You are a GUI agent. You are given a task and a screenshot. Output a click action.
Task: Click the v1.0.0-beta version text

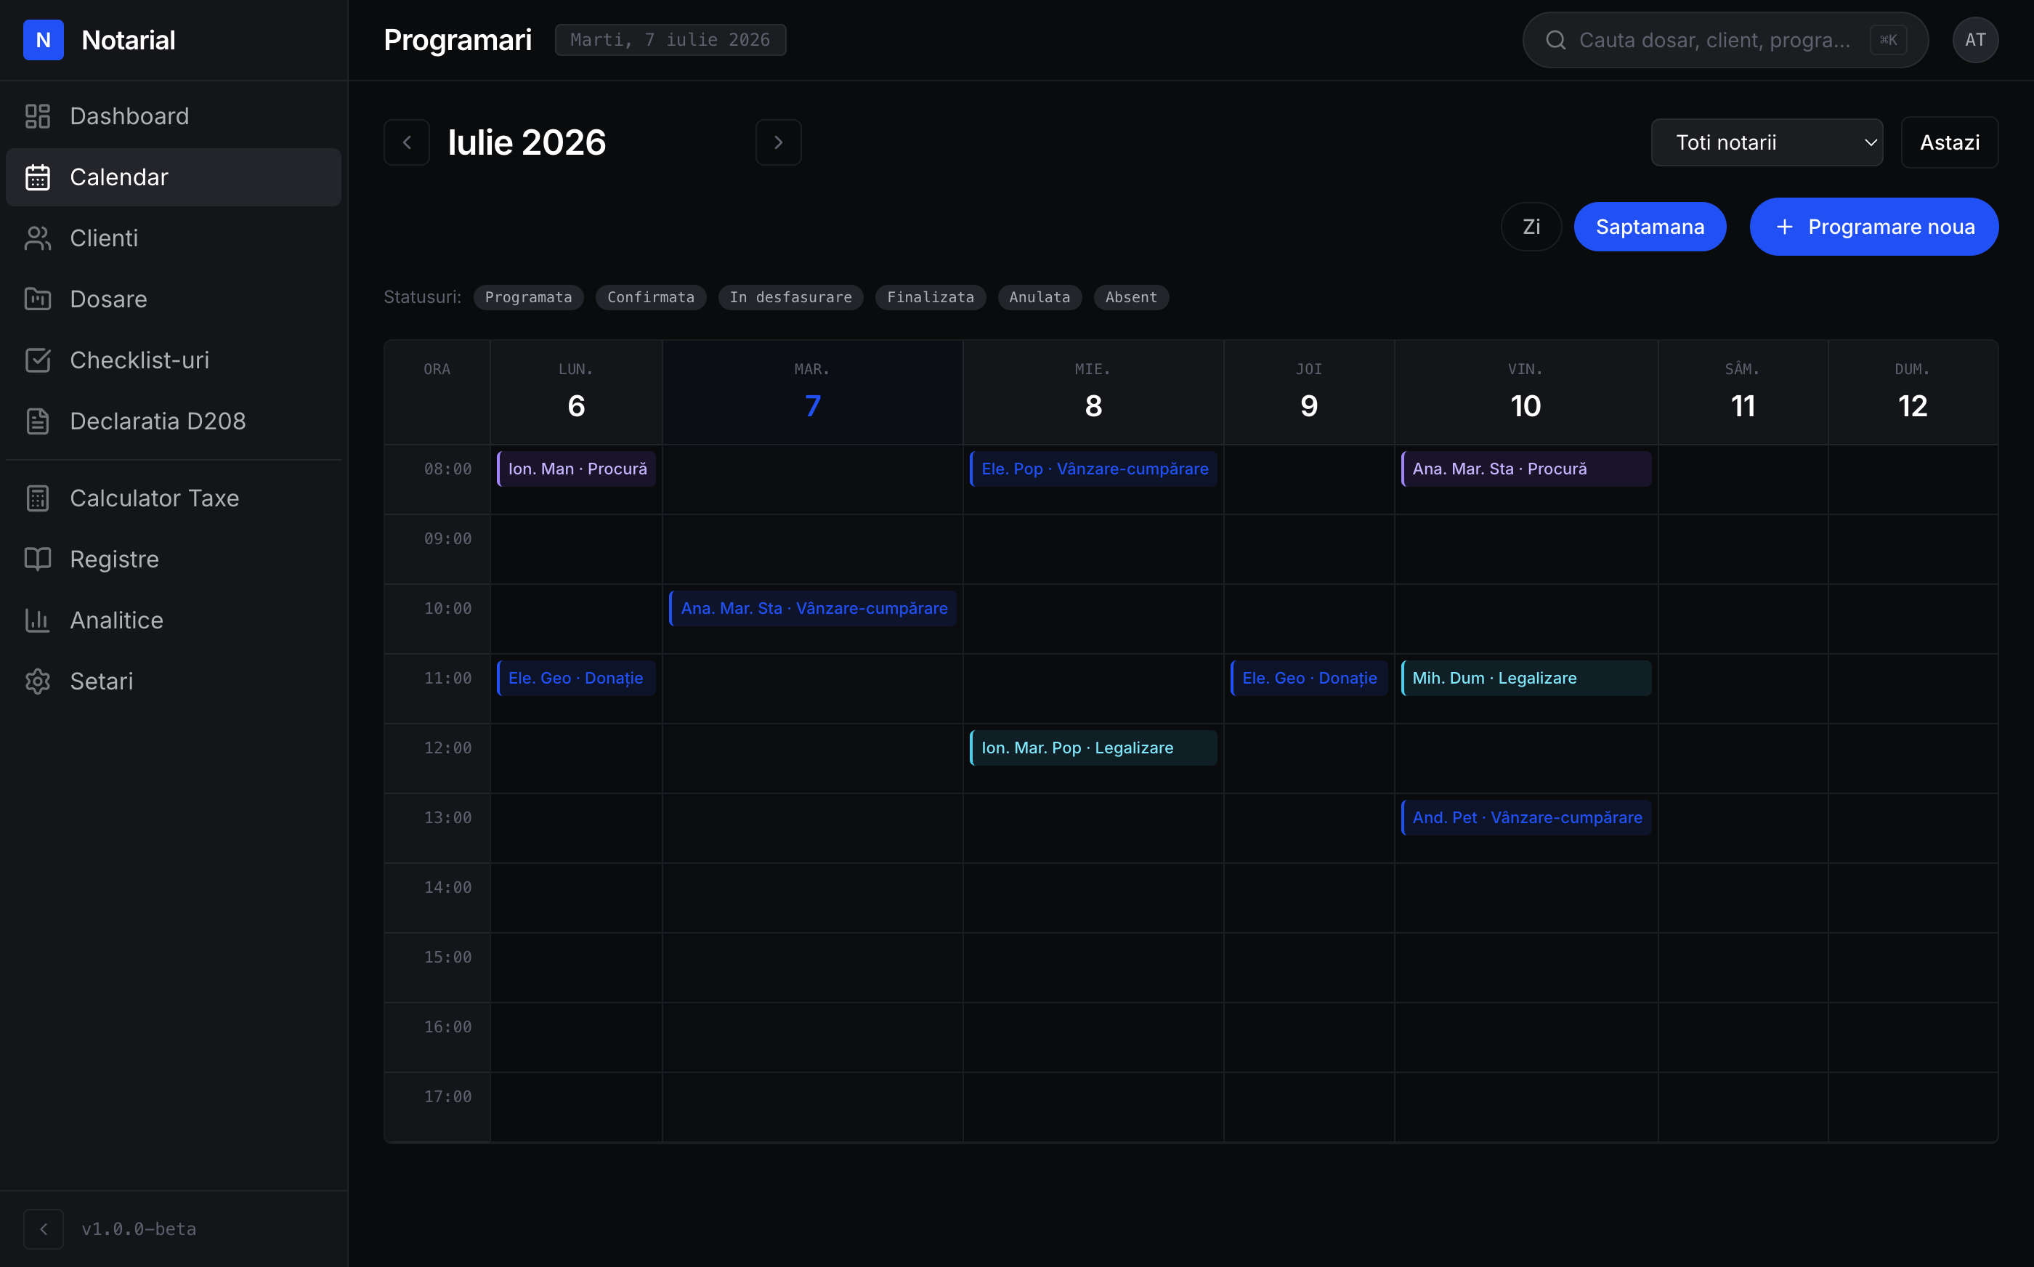(139, 1228)
